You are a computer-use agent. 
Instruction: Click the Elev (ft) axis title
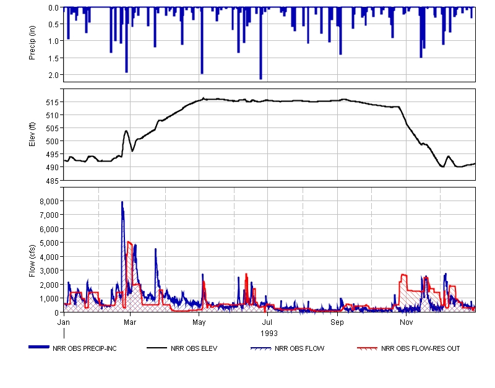(32, 134)
